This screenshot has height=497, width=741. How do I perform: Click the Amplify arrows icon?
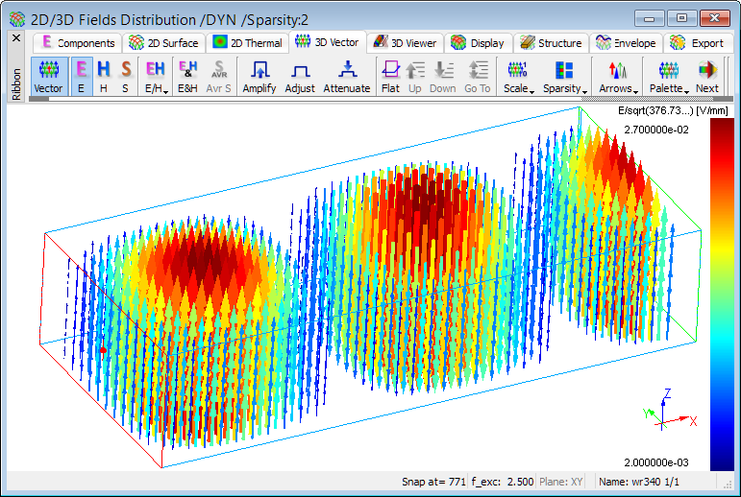259,76
